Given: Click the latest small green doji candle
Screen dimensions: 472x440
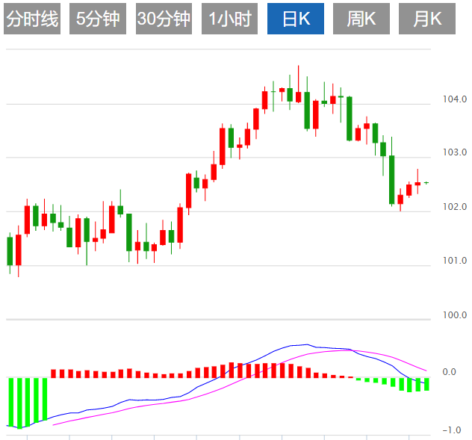Looking at the screenshot, I should (x=426, y=183).
